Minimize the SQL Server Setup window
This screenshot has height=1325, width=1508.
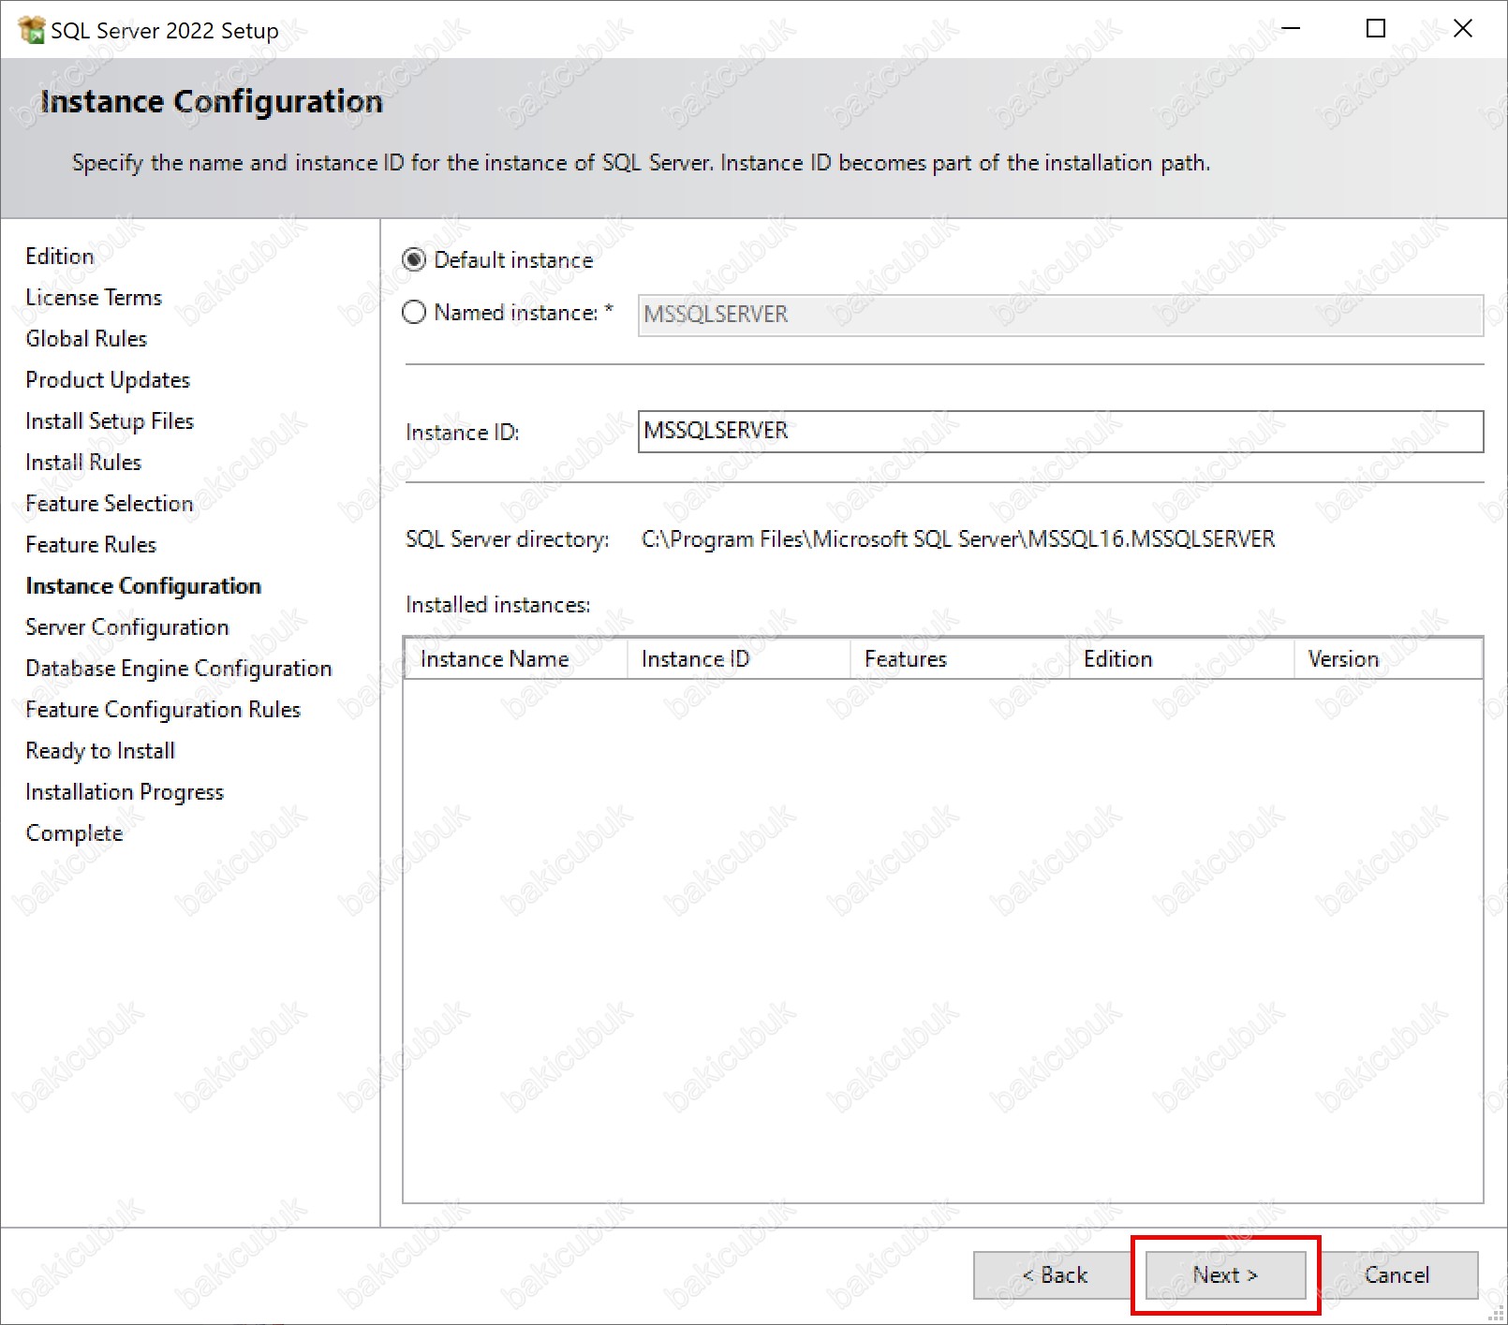click(x=1291, y=29)
